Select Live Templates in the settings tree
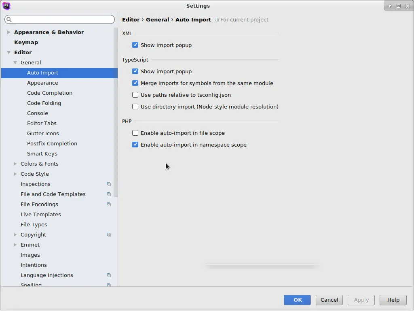414x311 pixels. (41, 214)
